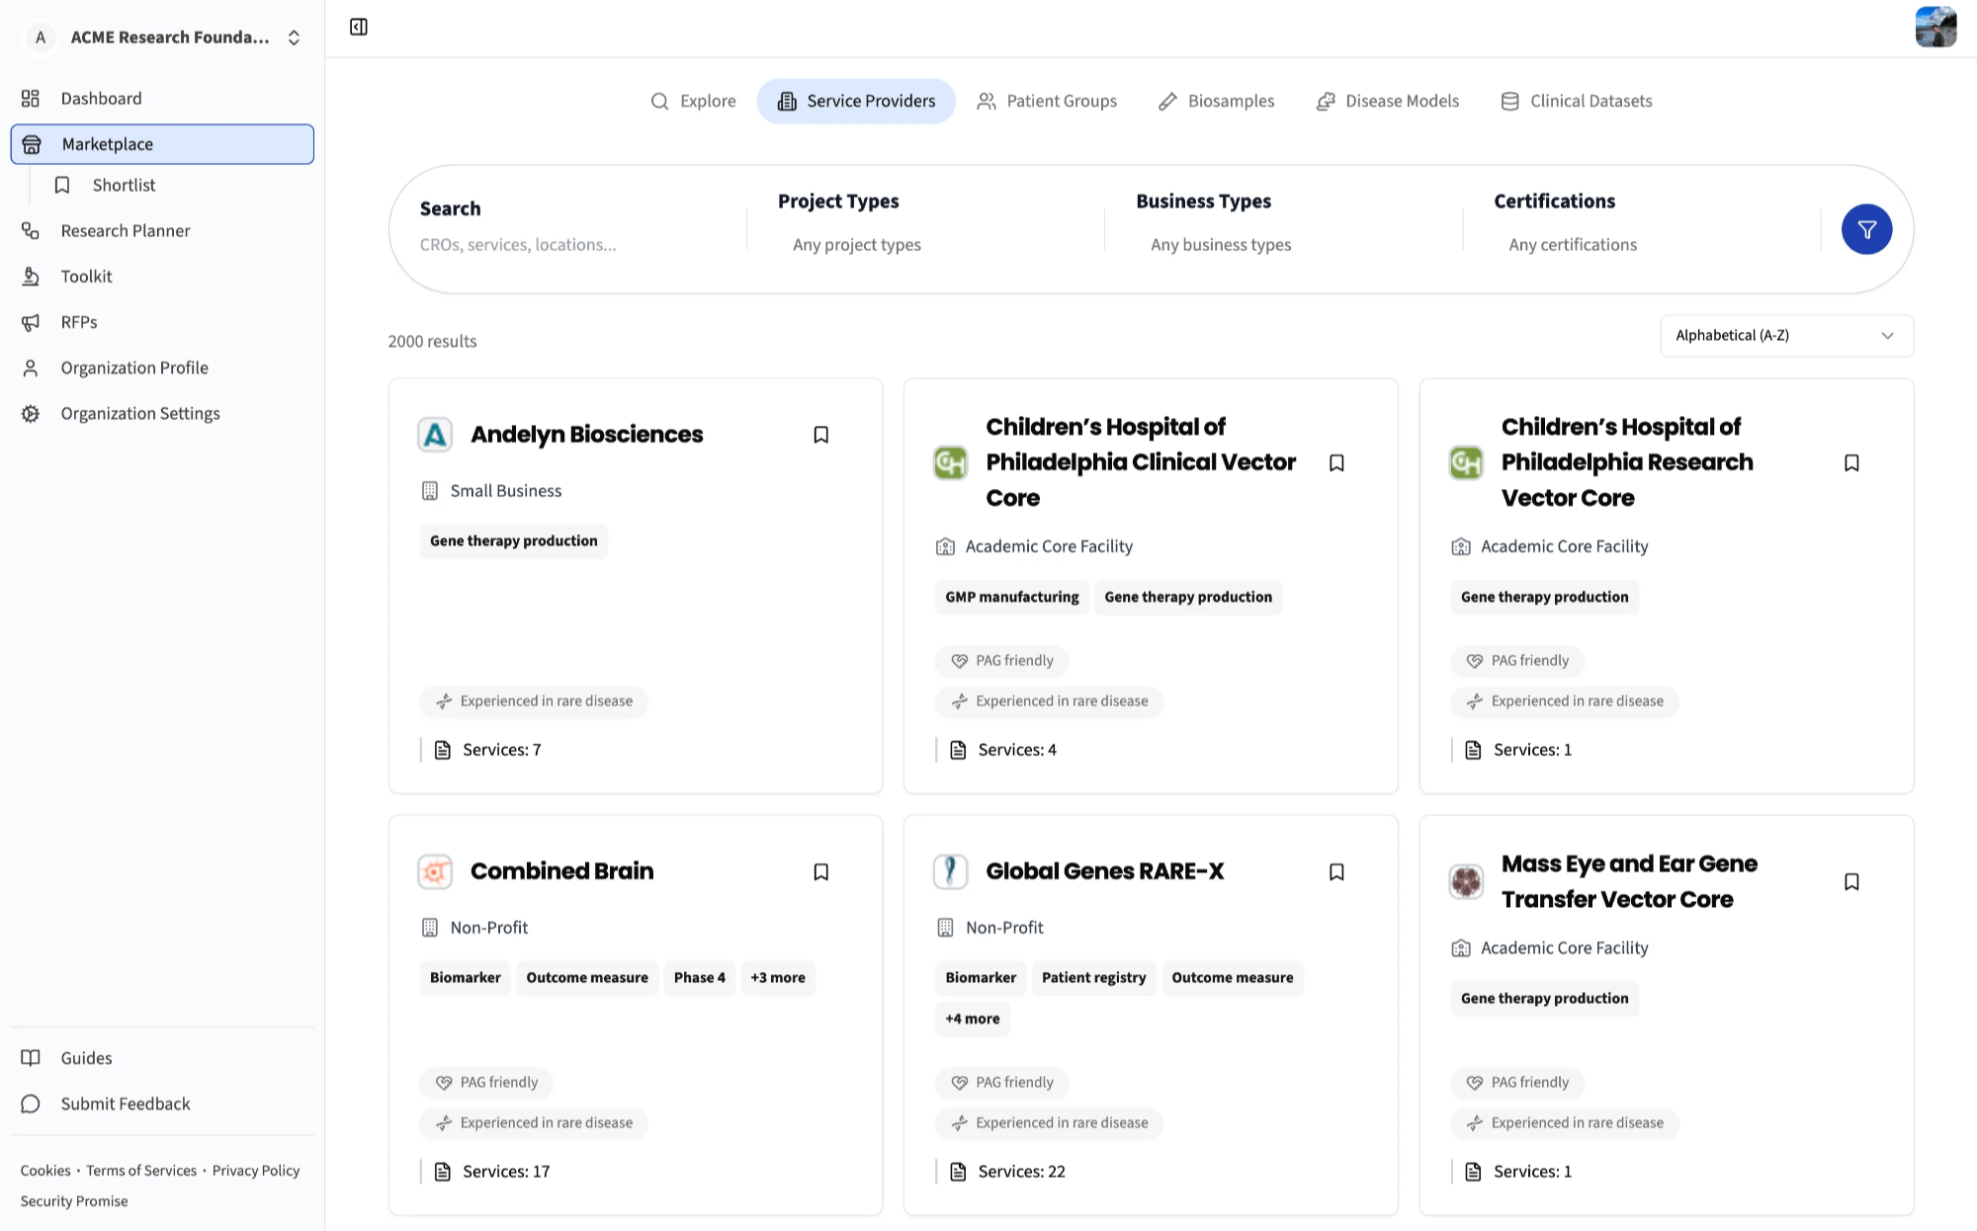Click the '+4 more' tag on Global Genes RARE-X
Viewport: 1977px width, 1231px height.
coord(973,1019)
